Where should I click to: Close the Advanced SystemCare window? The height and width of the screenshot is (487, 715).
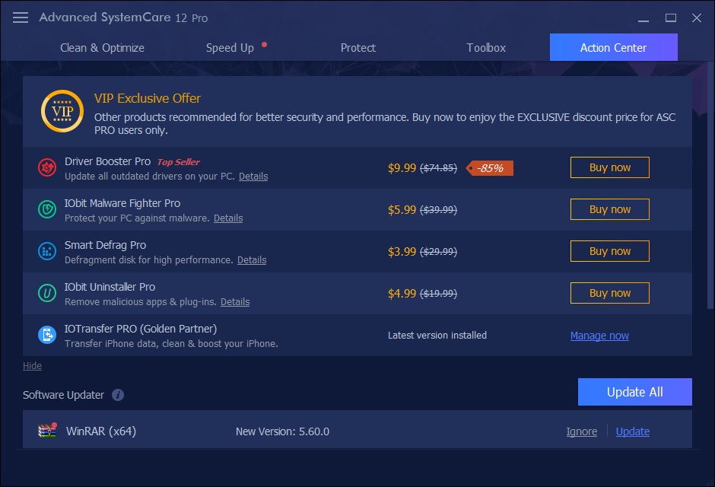tap(696, 18)
